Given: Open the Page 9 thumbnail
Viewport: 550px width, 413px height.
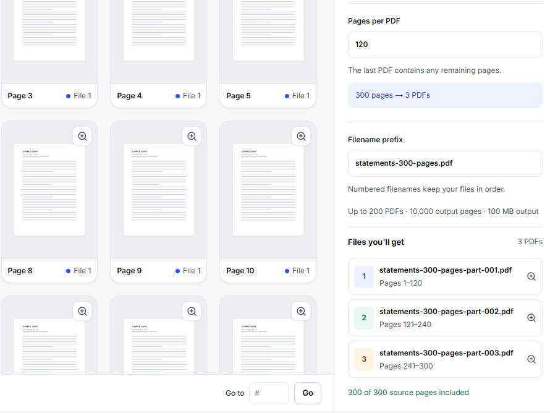Looking at the screenshot, I should tap(159, 190).
